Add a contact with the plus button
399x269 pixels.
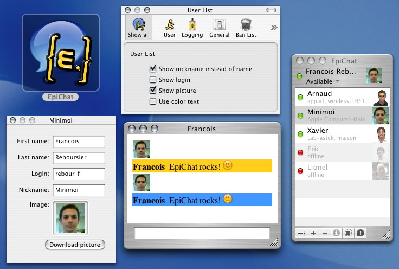click(x=313, y=233)
